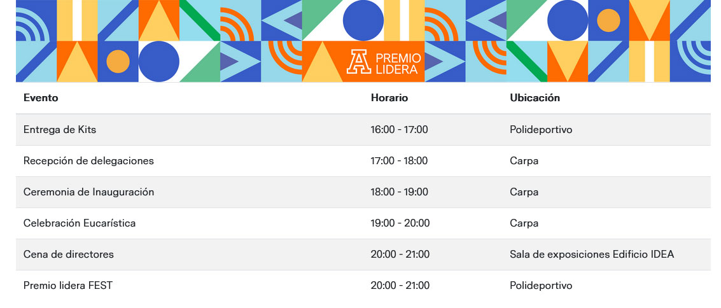Viewport: 721px width, 308px height.
Task: Click Sala de exposiciones Edificio IDEA location
Action: pyautogui.click(x=592, y=254)
